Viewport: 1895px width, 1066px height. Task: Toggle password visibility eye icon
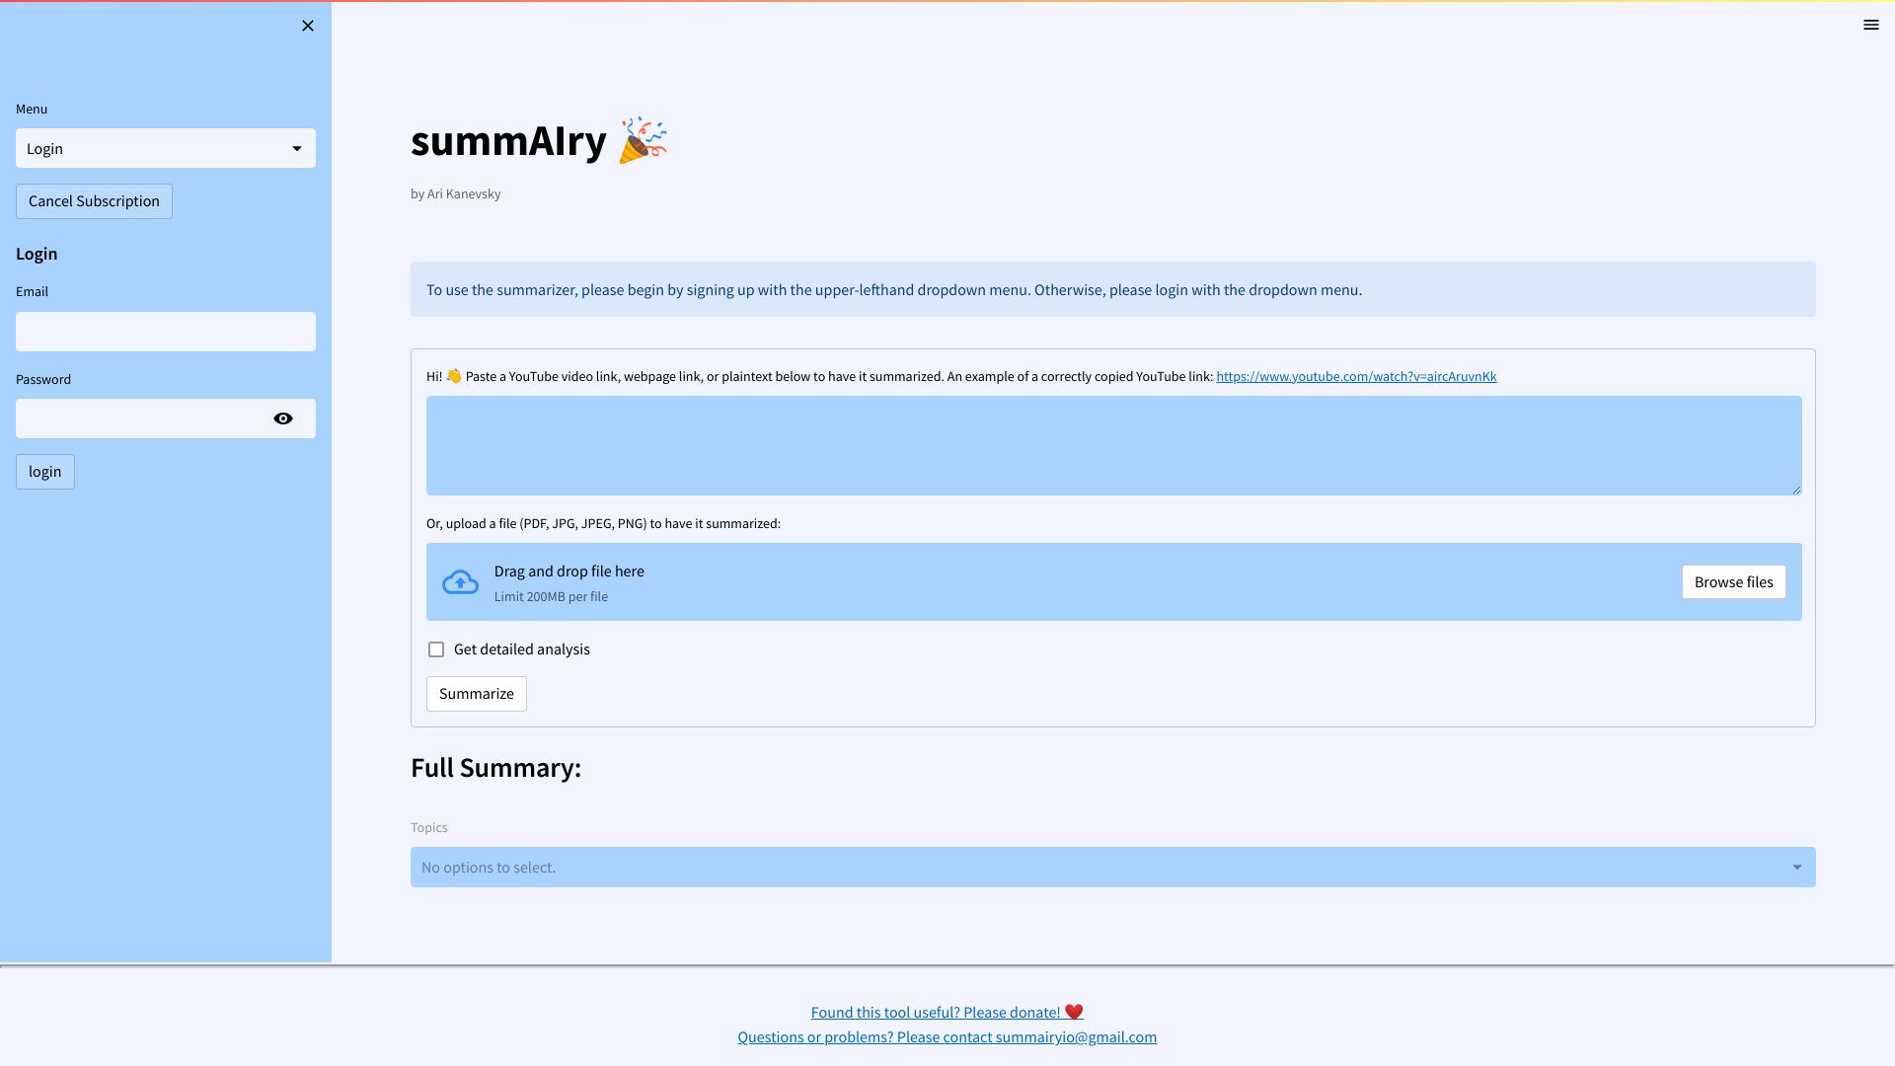click(x=283, y=419)
